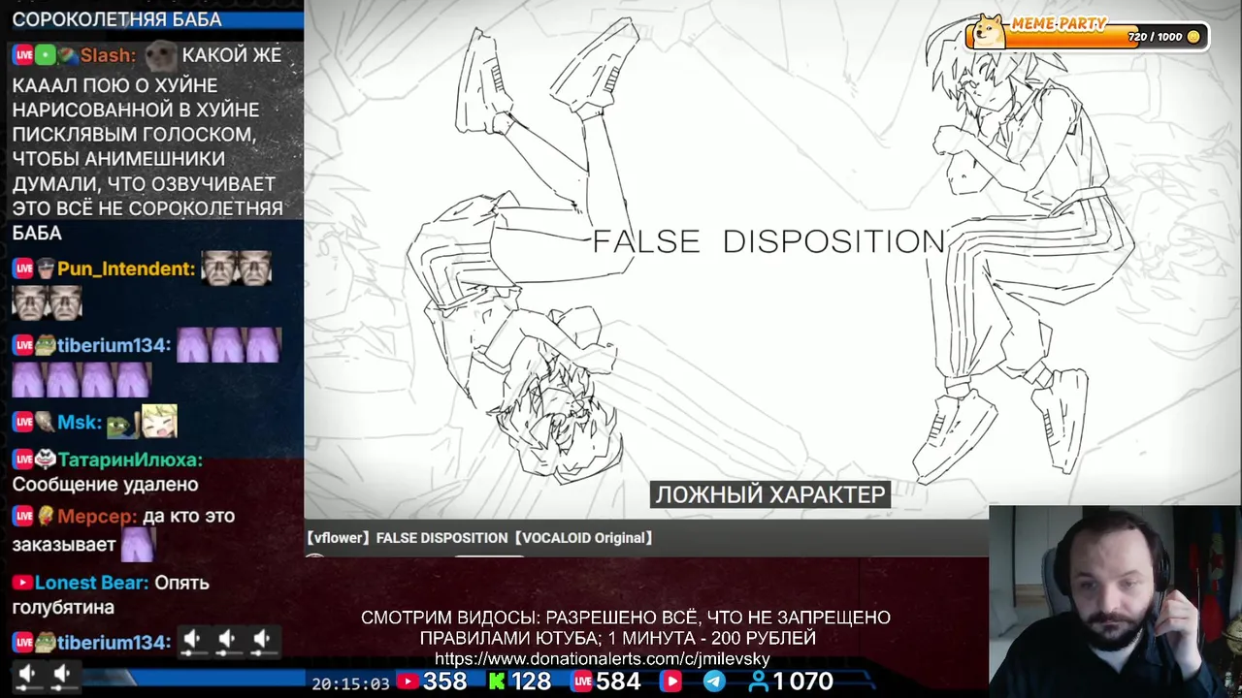Click the YouTube viewer count icon

pos(409,682)
